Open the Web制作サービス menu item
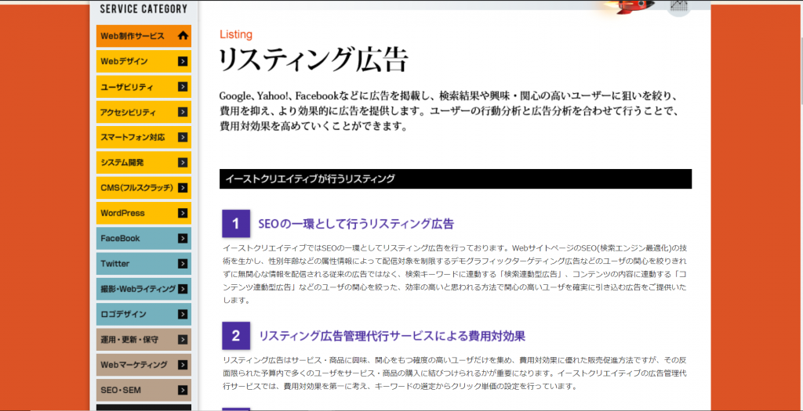The height and width of the screenshot is (411, 803). [144, 36]
